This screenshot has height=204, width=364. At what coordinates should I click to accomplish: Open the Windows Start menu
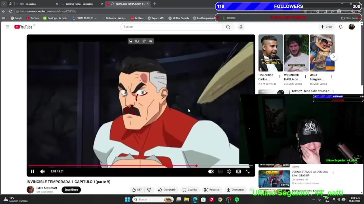point(127,200)
